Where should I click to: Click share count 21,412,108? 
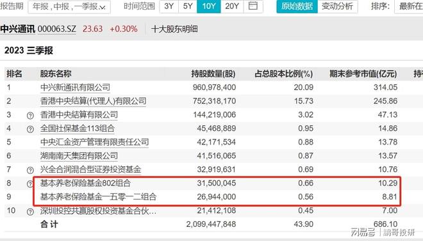pos(217,210)
